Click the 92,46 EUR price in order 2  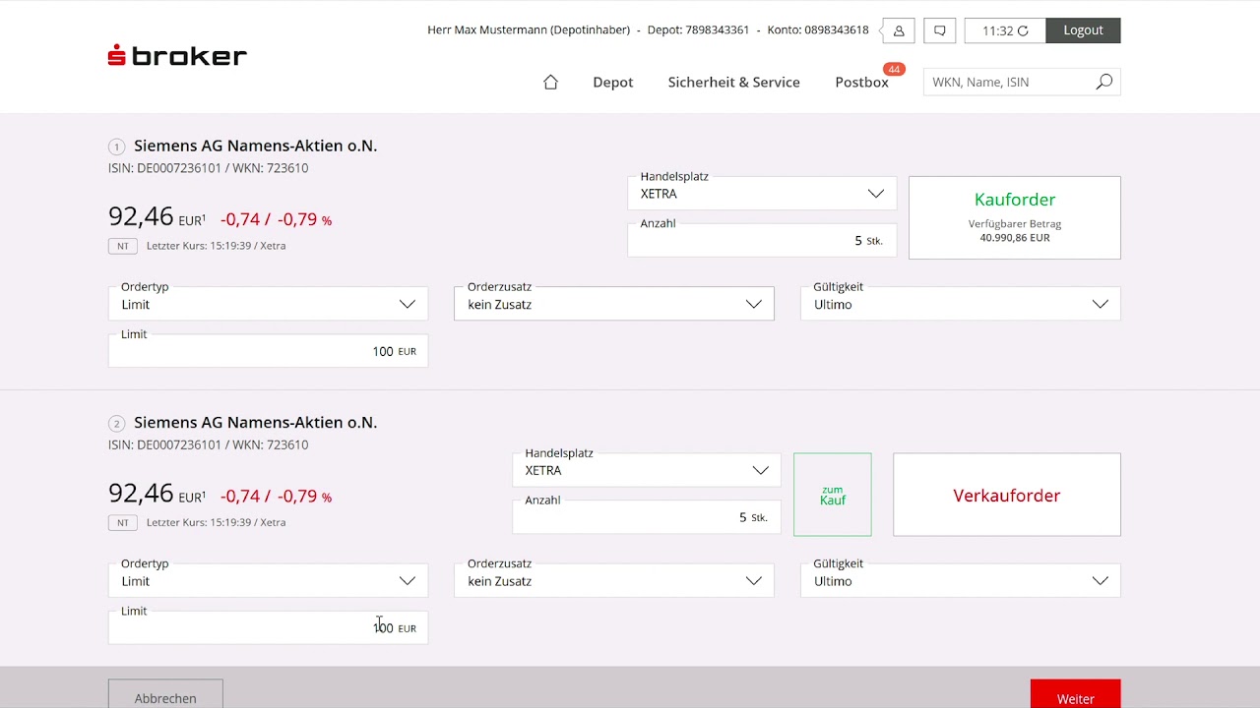pyautogui.click(x=157, y=494)
